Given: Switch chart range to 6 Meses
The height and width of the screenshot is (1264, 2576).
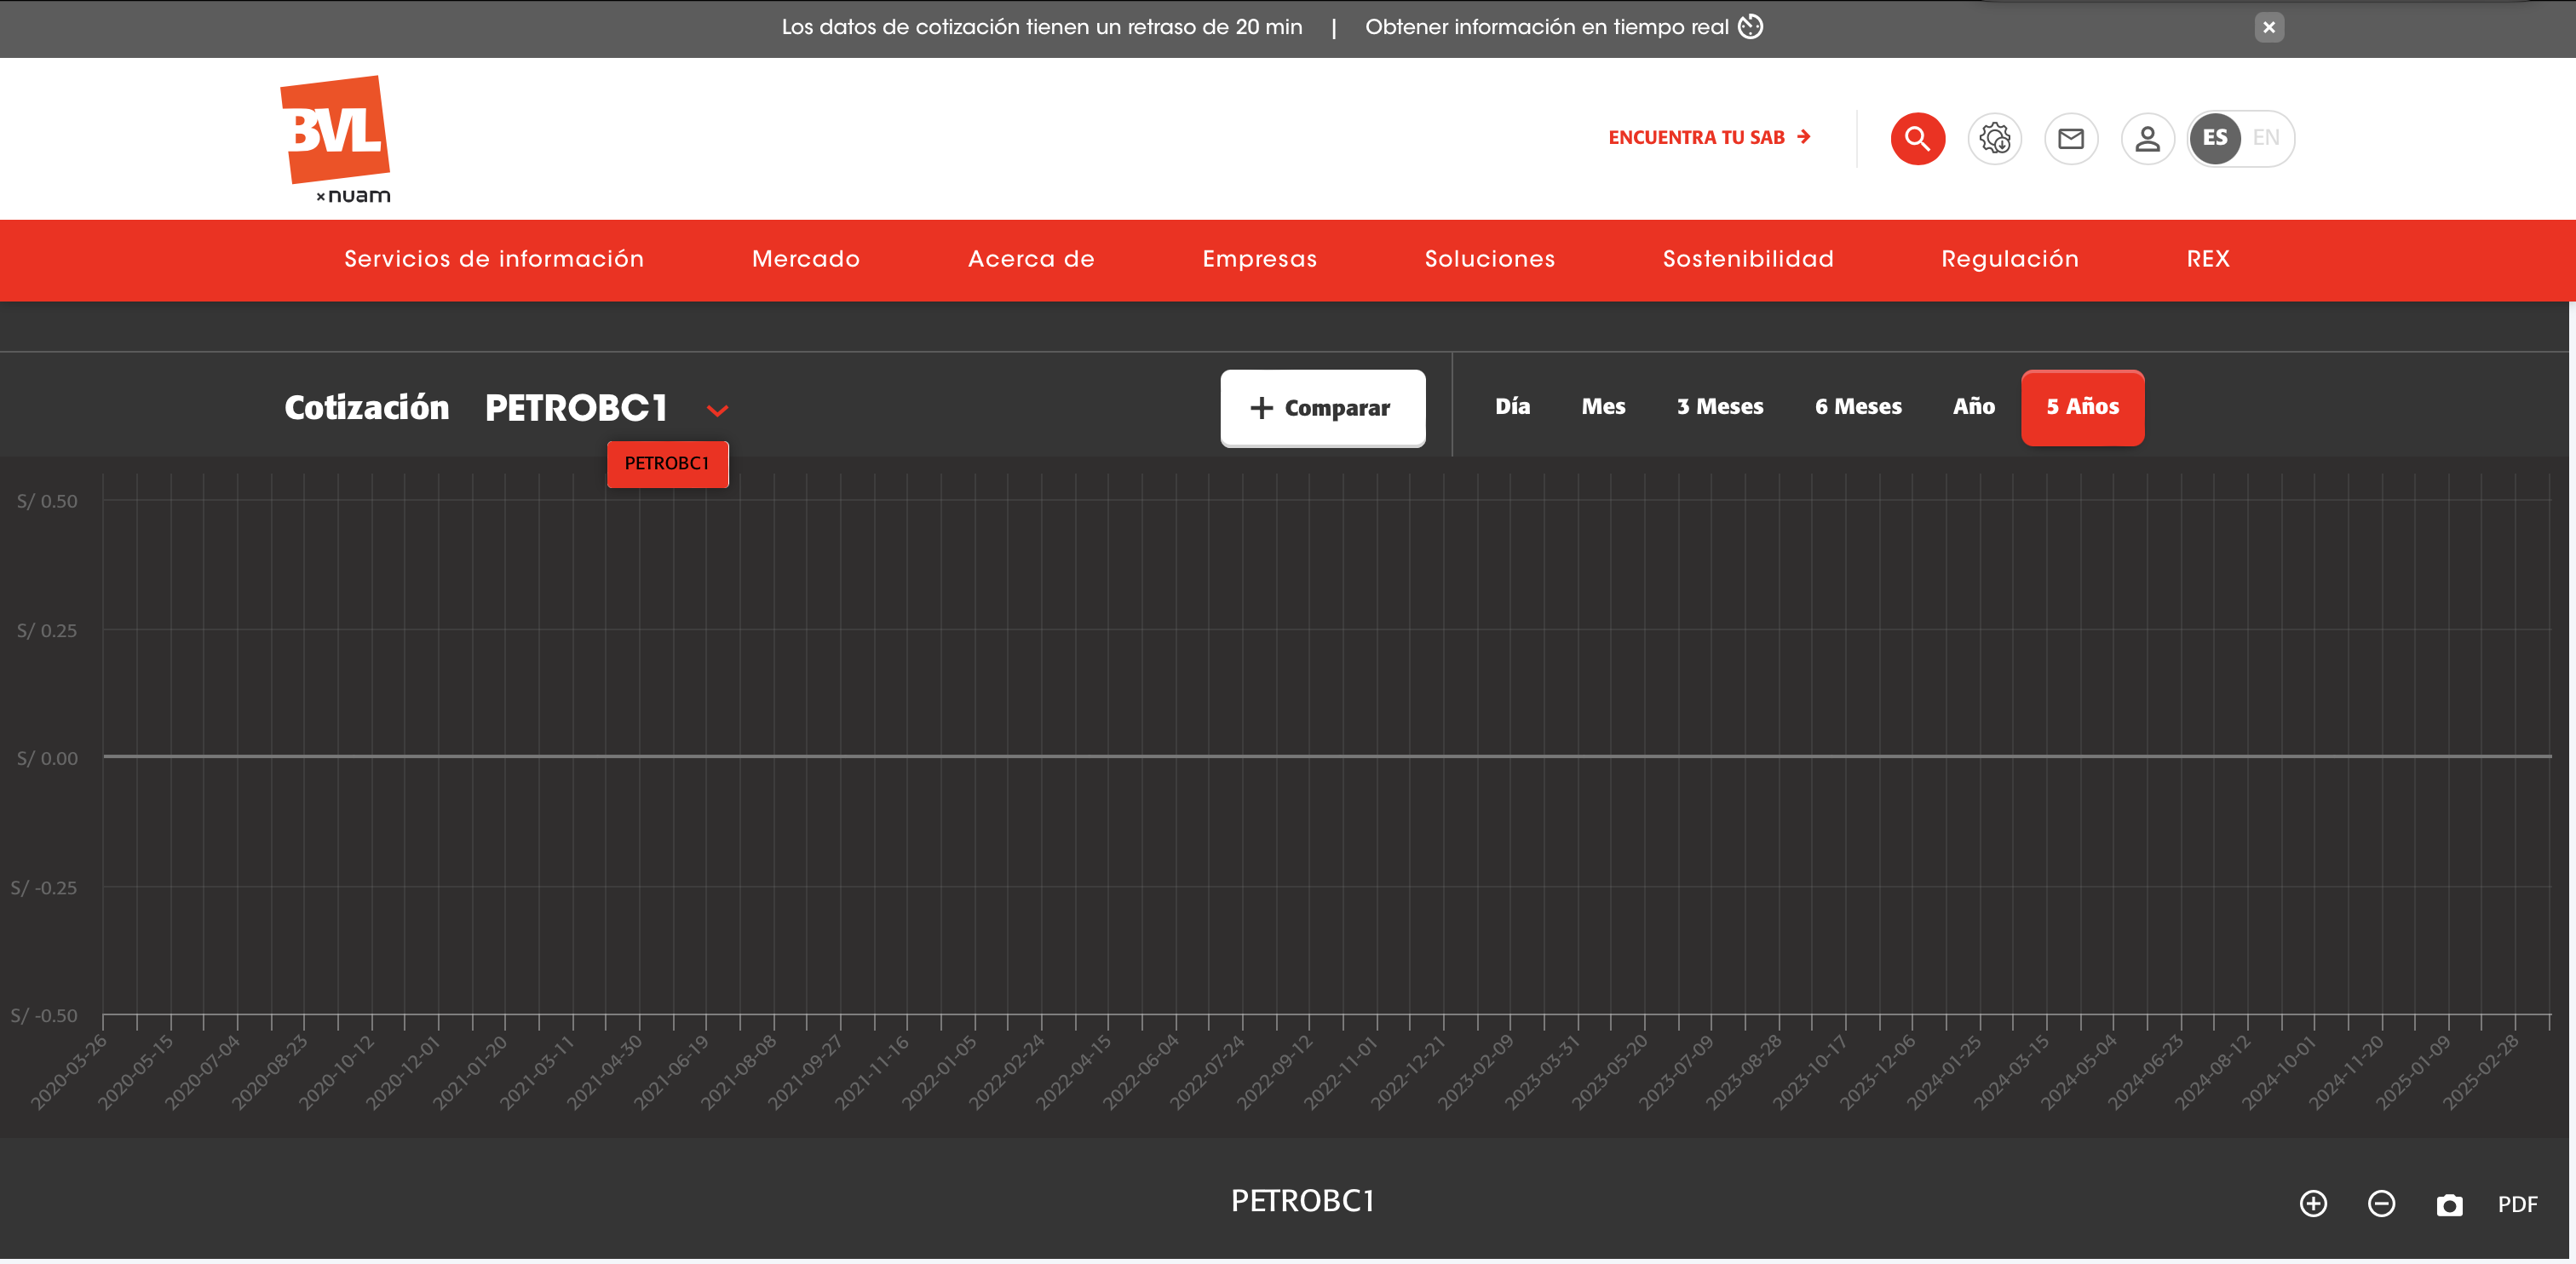Looking at the screenshot, I should pos(1858,407).
